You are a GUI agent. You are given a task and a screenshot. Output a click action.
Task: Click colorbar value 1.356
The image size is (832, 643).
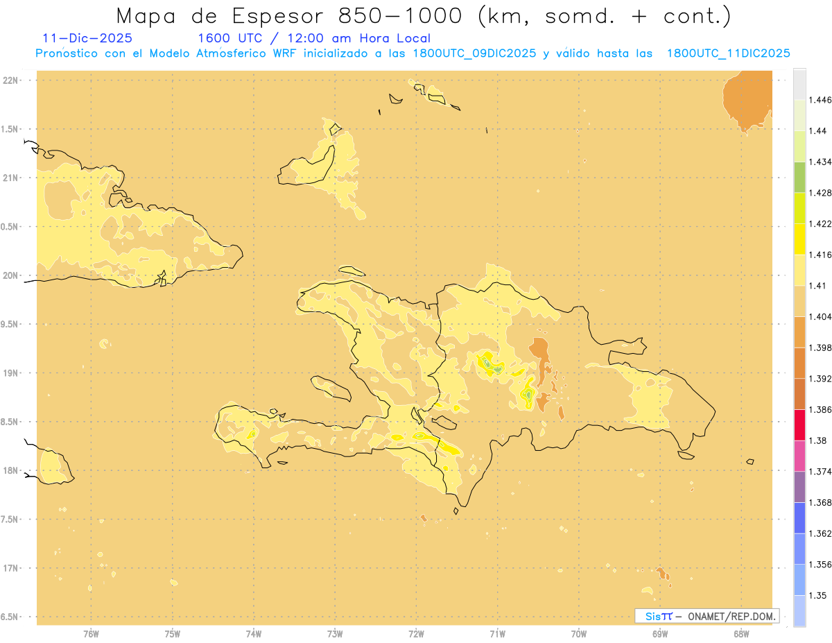(820, 565)
